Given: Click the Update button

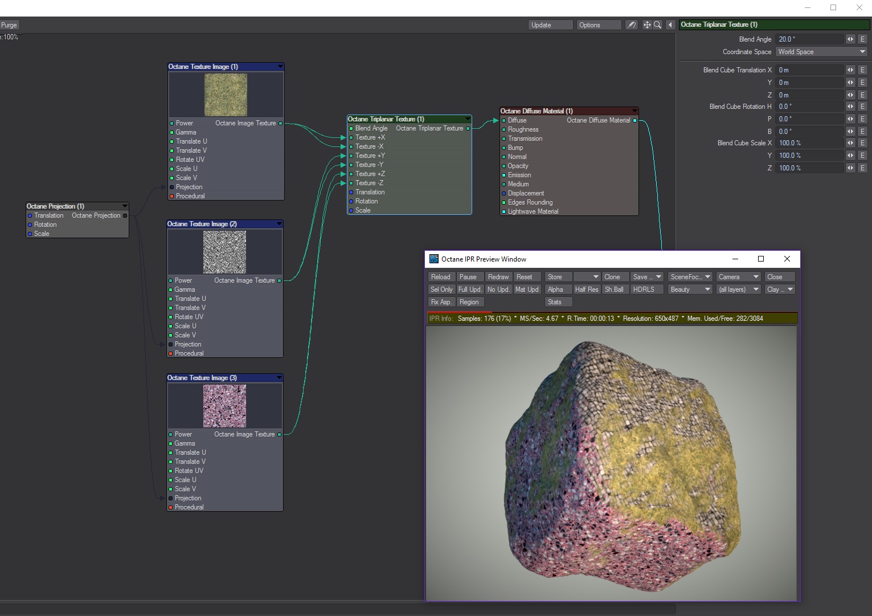Looking at the screenshot, I should pyautogui.click(x=550, y=25).
